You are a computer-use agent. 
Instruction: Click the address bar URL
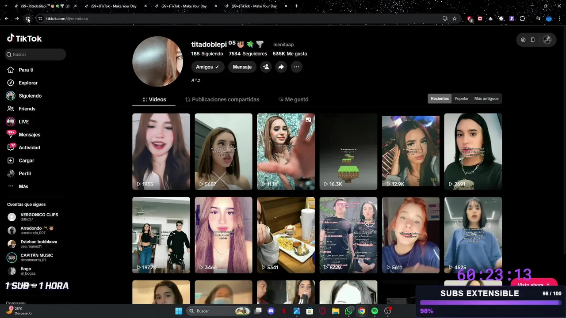point(67,19)
